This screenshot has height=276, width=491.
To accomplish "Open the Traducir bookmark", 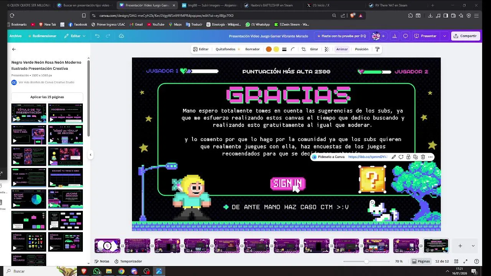I will point(194,25).
